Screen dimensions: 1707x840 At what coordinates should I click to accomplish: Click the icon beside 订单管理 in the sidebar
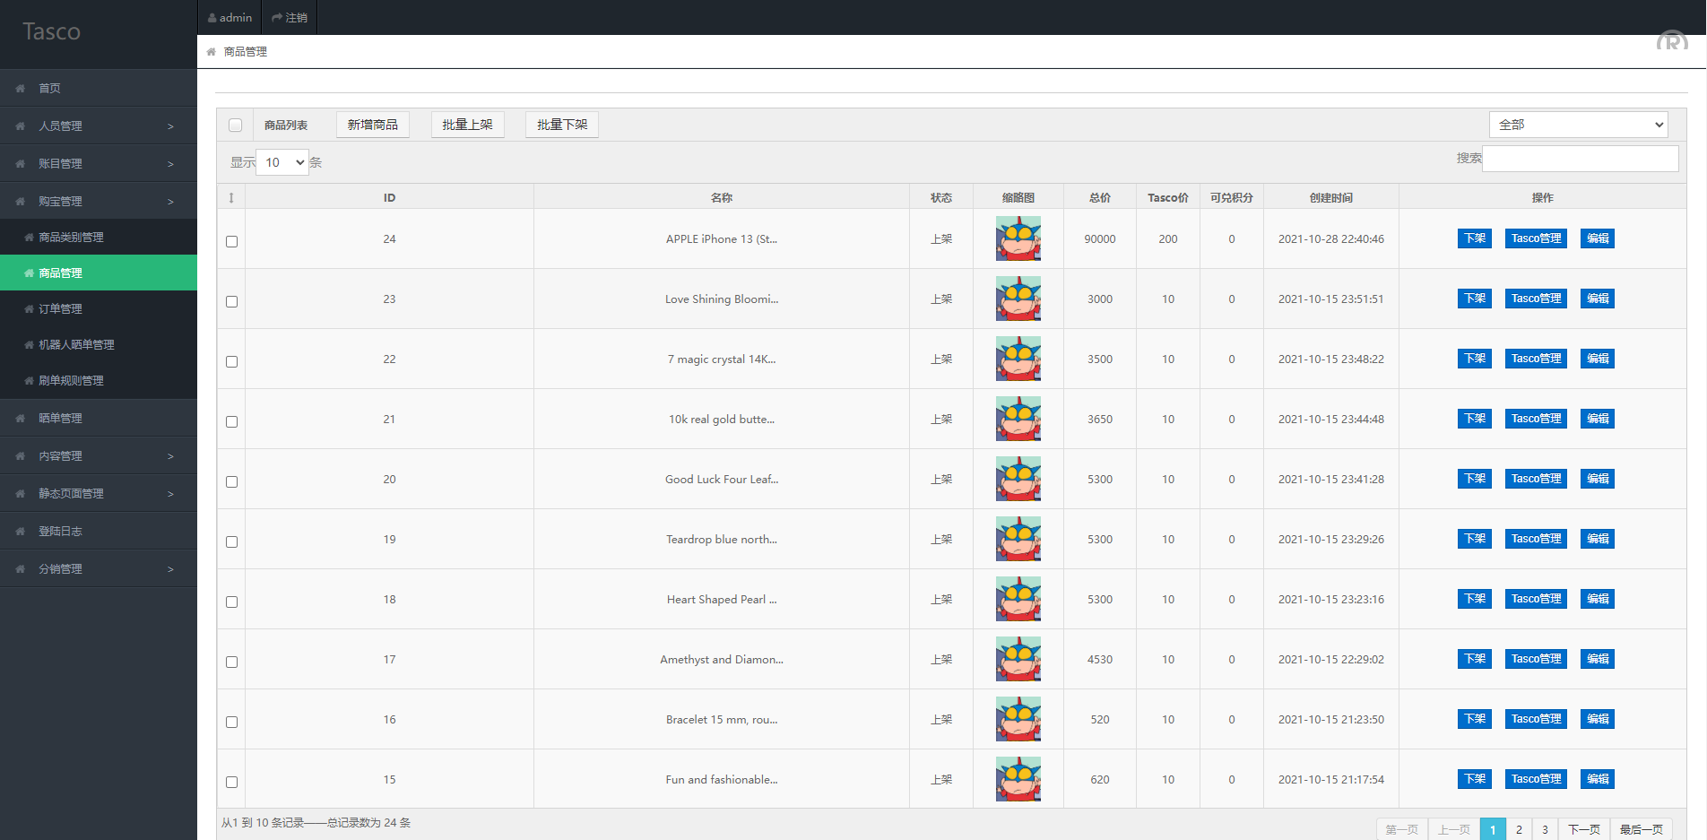(x=30, y=309)
